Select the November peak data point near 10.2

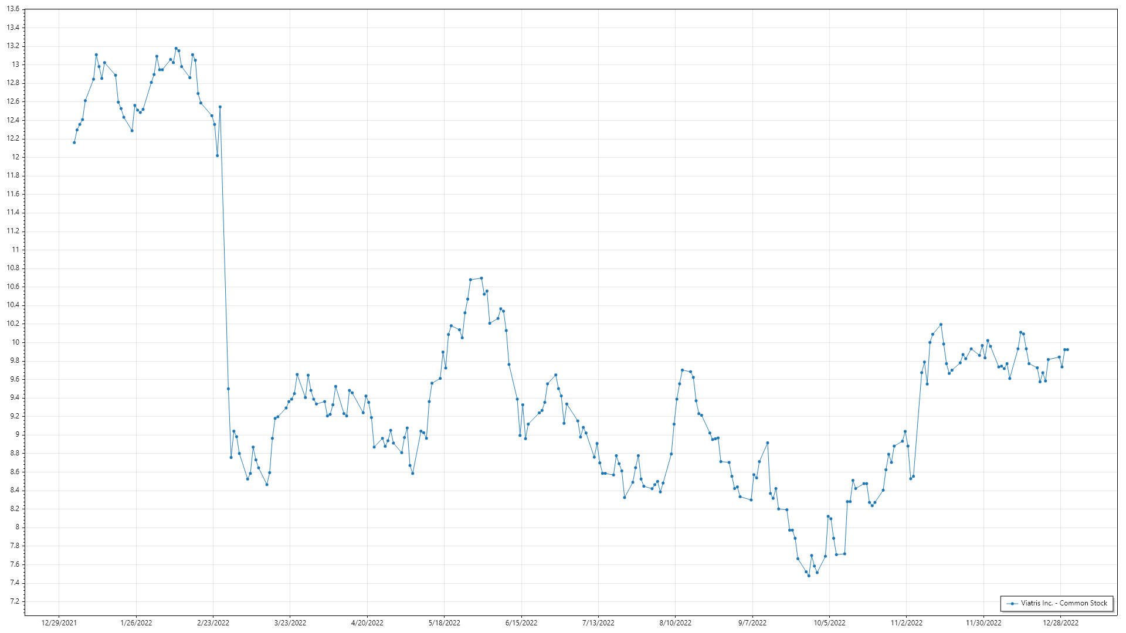tap(941, 324)
